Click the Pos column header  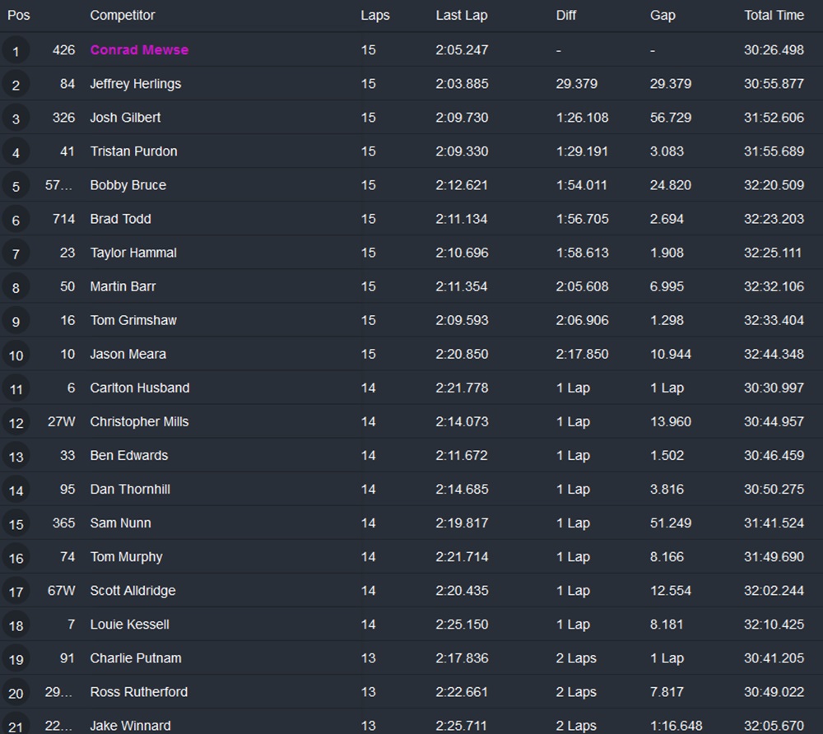[19, 16]
